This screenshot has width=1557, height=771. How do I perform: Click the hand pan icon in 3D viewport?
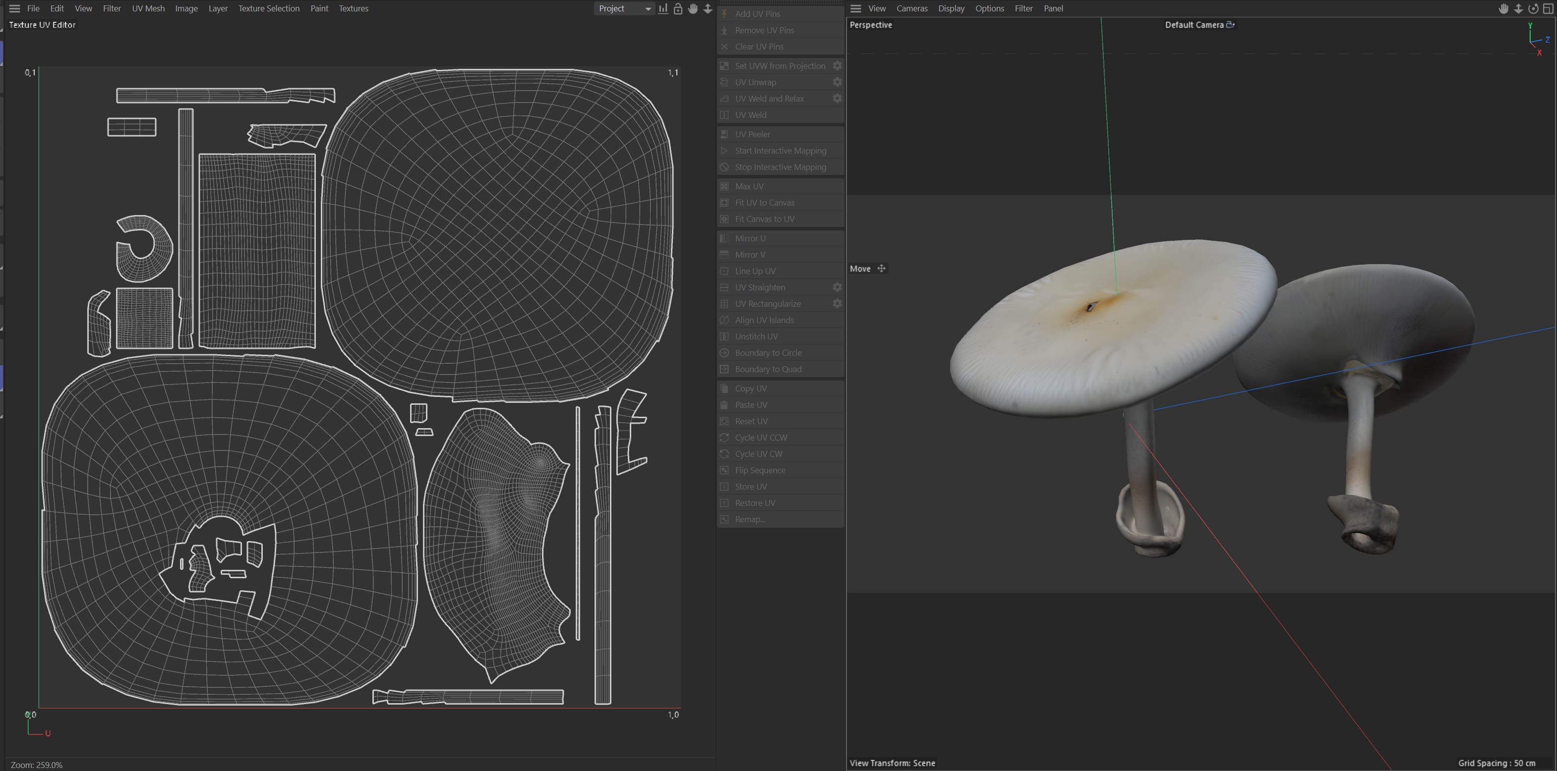coord(1503,8)
